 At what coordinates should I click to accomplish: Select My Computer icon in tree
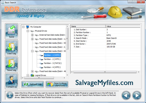[28, 27]
